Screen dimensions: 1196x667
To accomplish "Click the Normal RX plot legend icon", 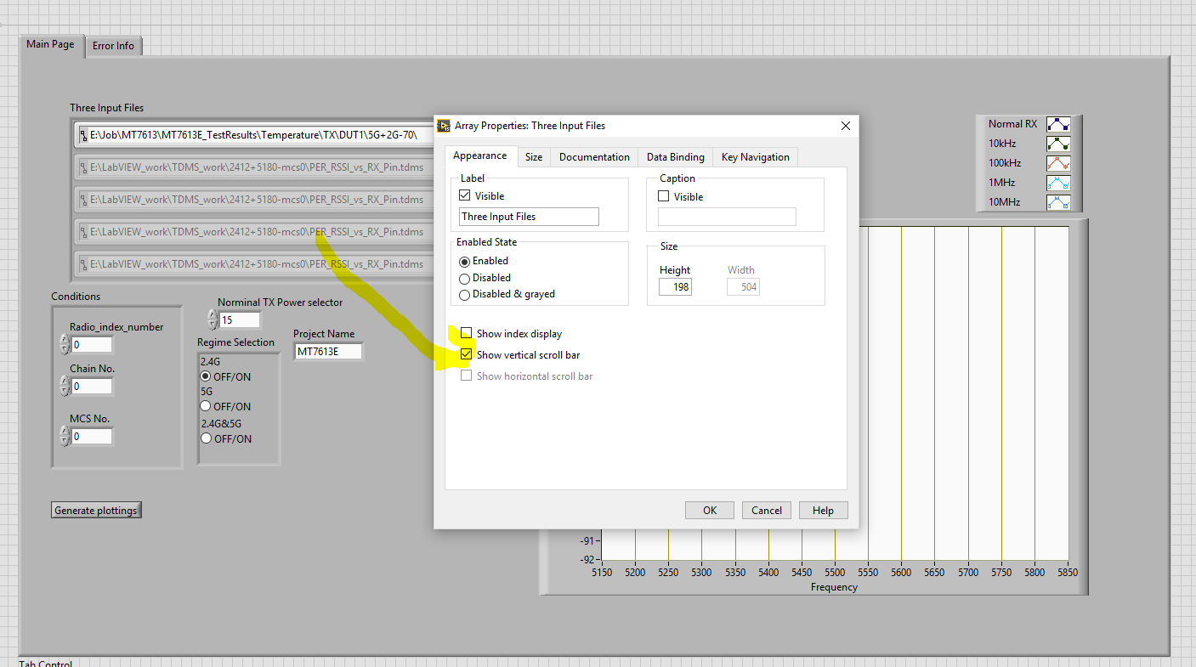I will pyautogui.click(x=1057, y=124).
